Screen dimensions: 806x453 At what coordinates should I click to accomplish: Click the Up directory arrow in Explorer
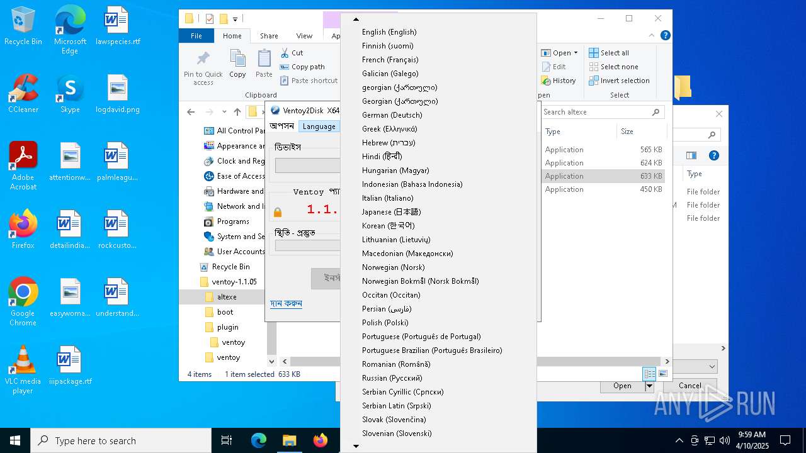[237, 112]
